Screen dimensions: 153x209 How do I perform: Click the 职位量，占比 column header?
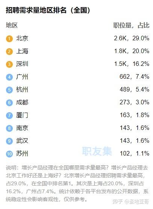coord(132,25)
